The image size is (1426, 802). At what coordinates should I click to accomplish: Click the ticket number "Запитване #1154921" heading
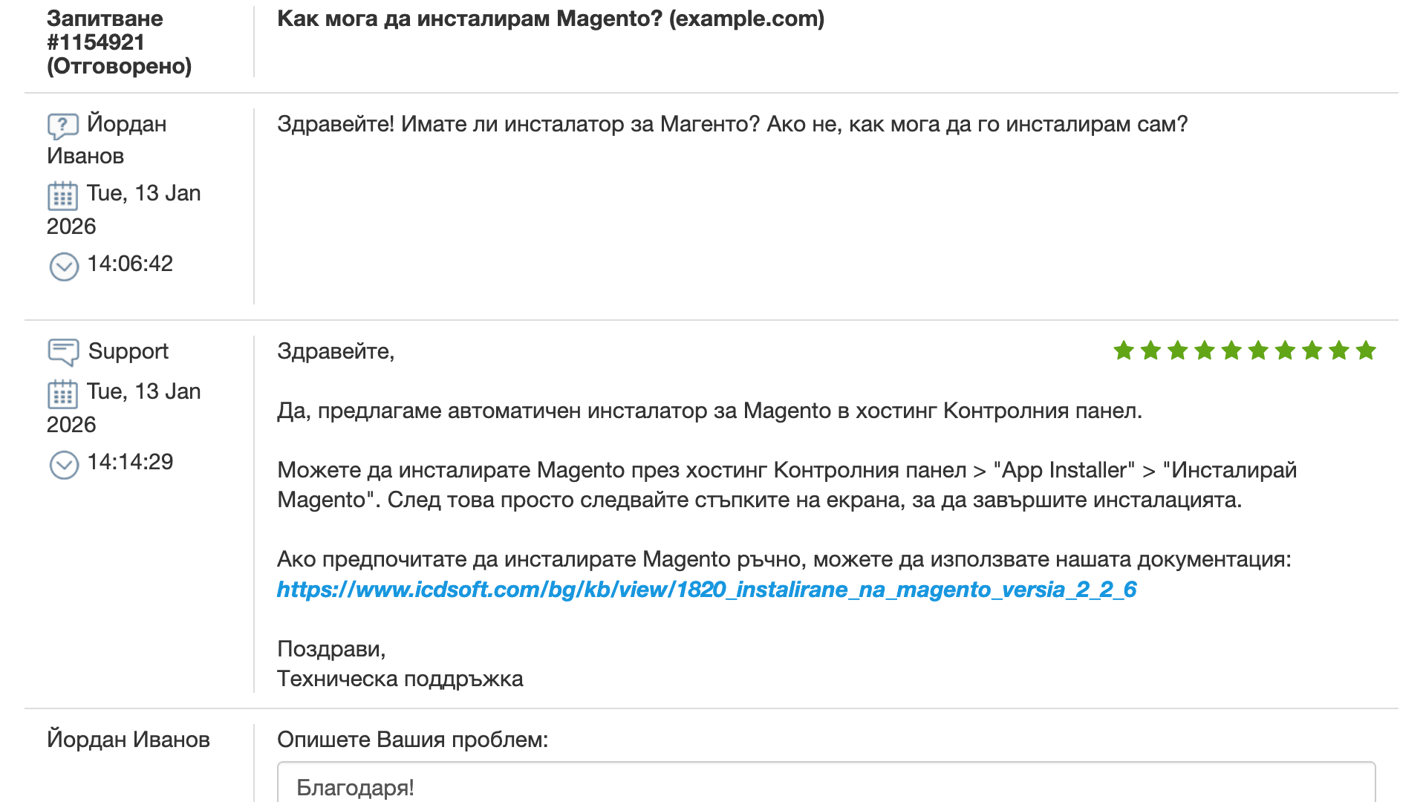[105, 30]
